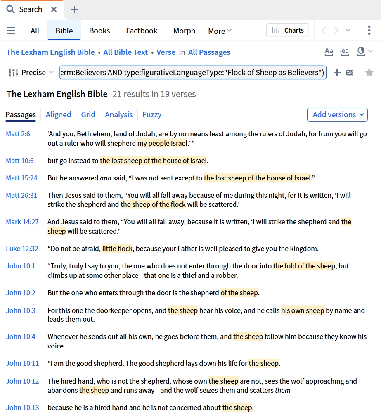
Task: Click "21 results in 19 verses" summary
Action: pos(154,94)
